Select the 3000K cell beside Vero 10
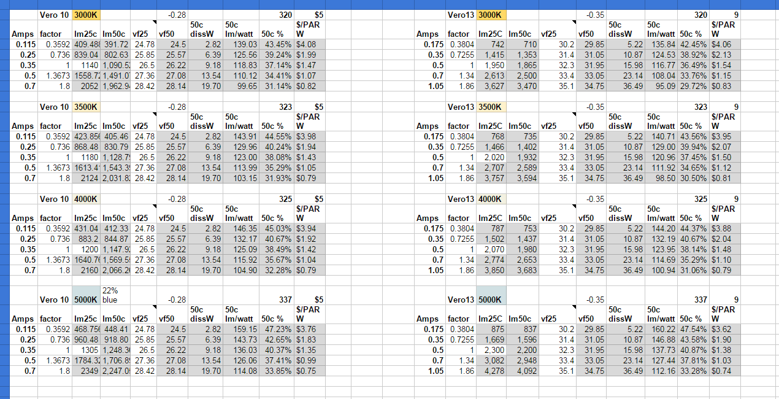Image resolution: width=779 pixels, height=399 pixels. [x=86, y=14]
